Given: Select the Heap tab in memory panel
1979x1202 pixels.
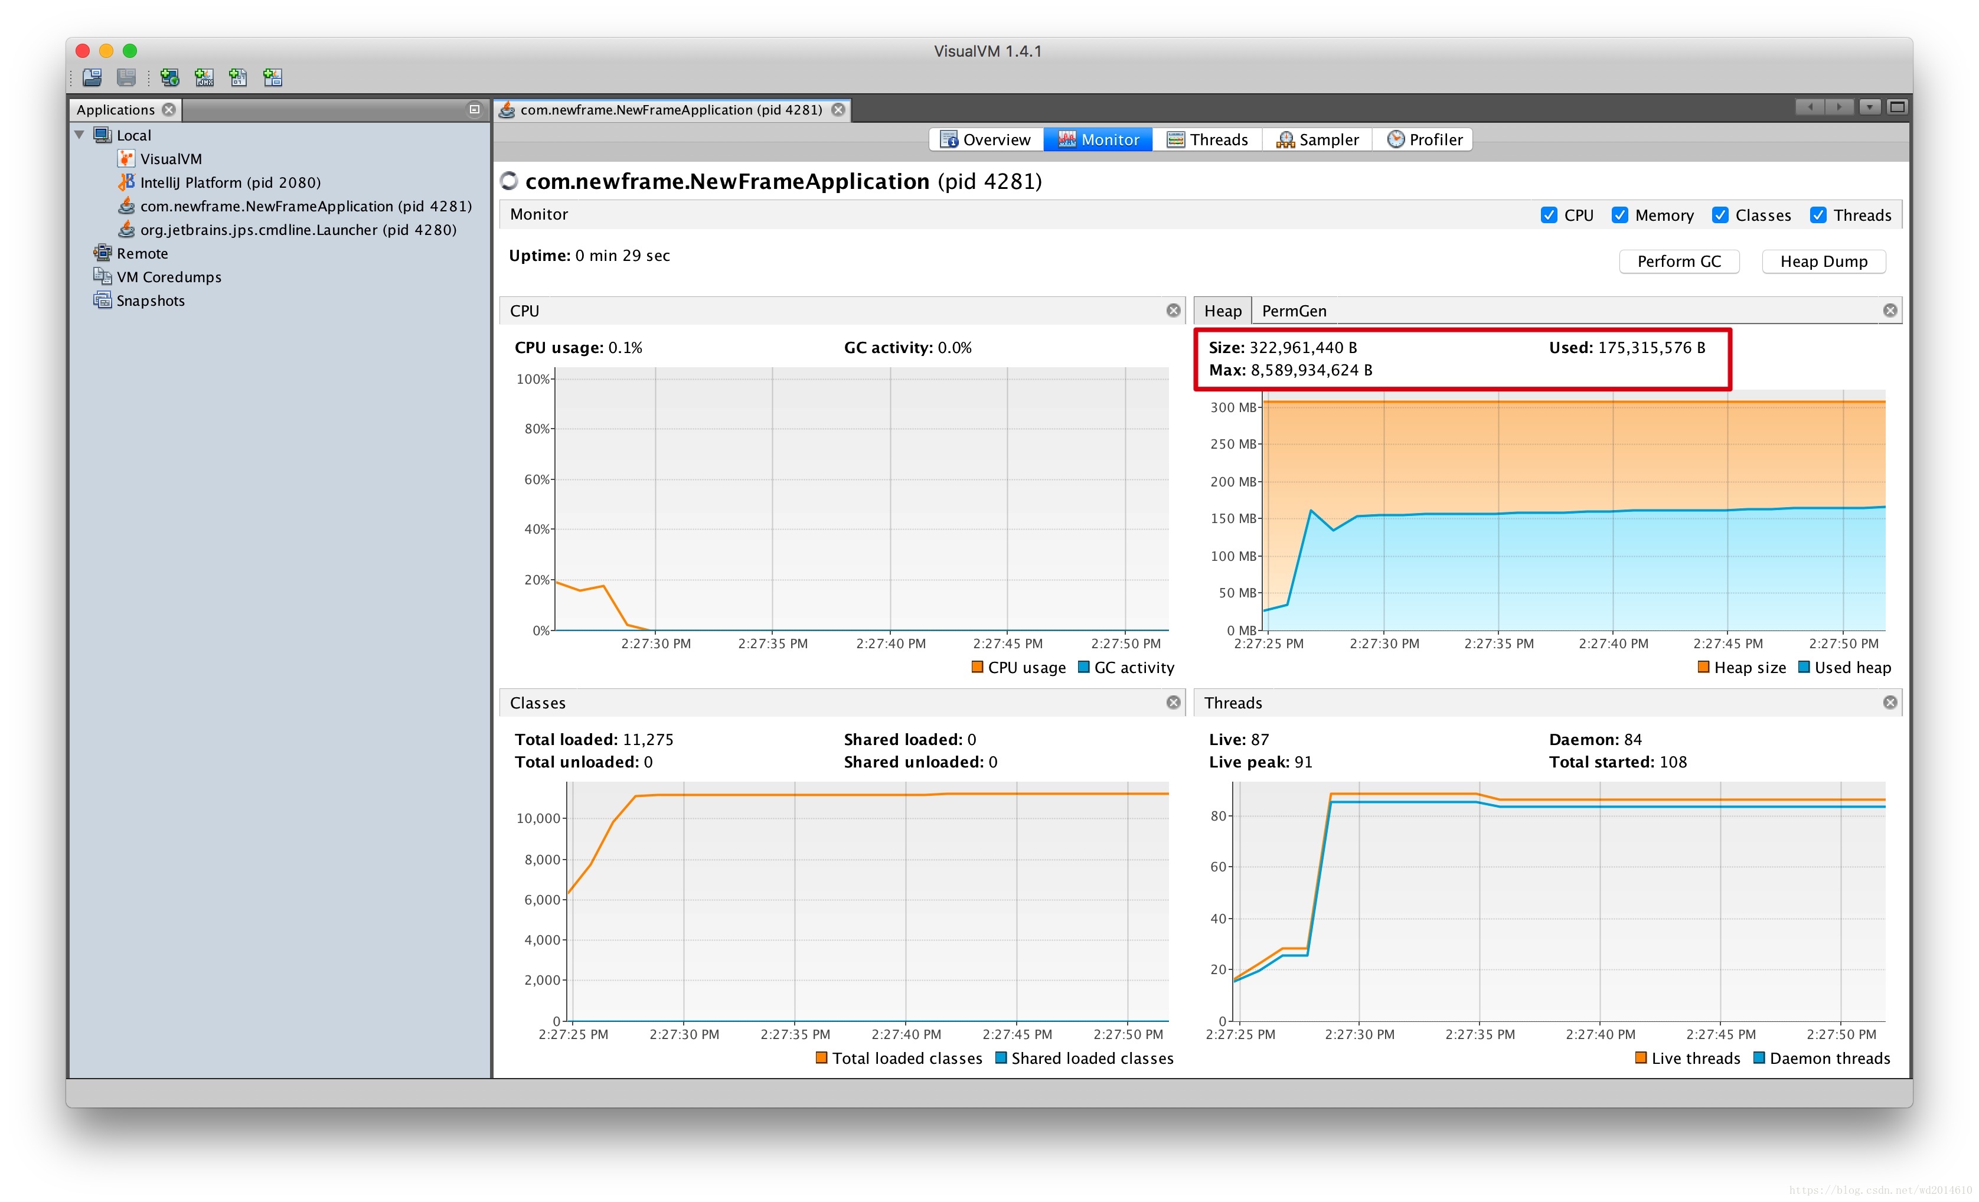Looking at the screenshot, I should pos(1224,311).
